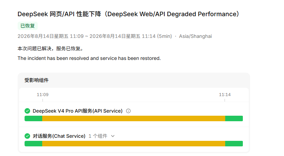
Task: Click the 对话服务(Chat Service) component name
Action: (59, 136)
